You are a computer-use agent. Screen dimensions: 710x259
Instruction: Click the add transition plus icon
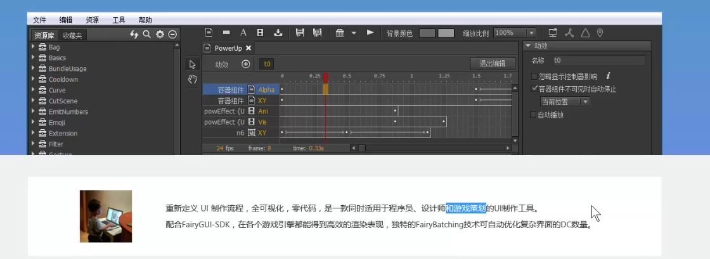coord(246,64)
